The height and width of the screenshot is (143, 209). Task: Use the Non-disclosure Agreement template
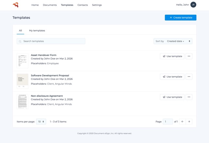(x=172, y=97)
